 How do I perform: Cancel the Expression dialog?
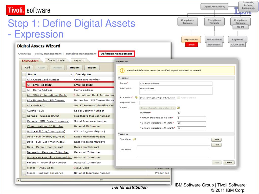229,162
